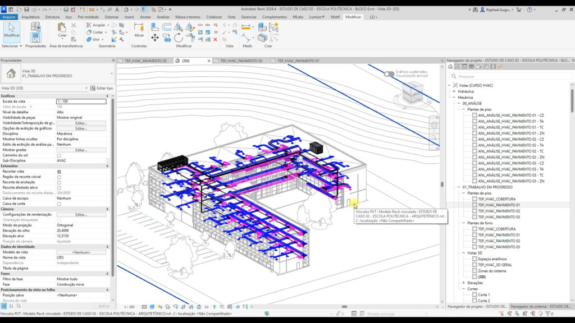Image resolution: width=575 pixels, height=323 pixels.
Task: Click the Trim/Extend to Corner tool
Action: click(190, 38)
